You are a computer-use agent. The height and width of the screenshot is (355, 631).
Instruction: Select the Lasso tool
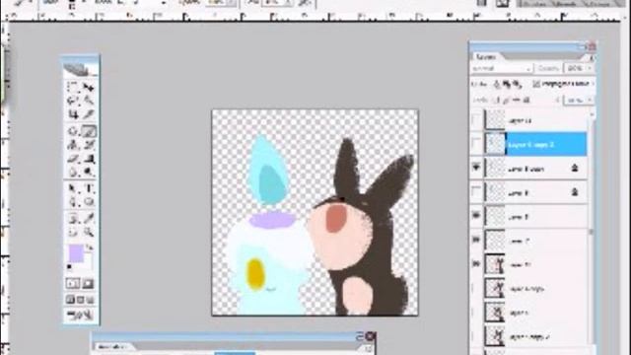[73, 101]
